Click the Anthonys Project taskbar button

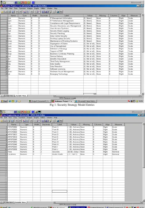tap(62, 101)
